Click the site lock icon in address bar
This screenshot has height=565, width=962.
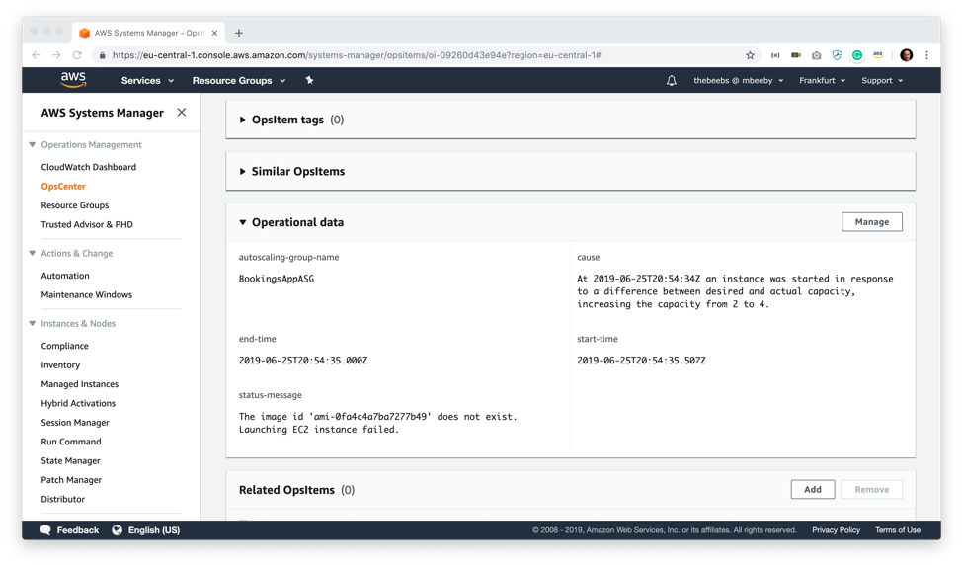(103, 55)
